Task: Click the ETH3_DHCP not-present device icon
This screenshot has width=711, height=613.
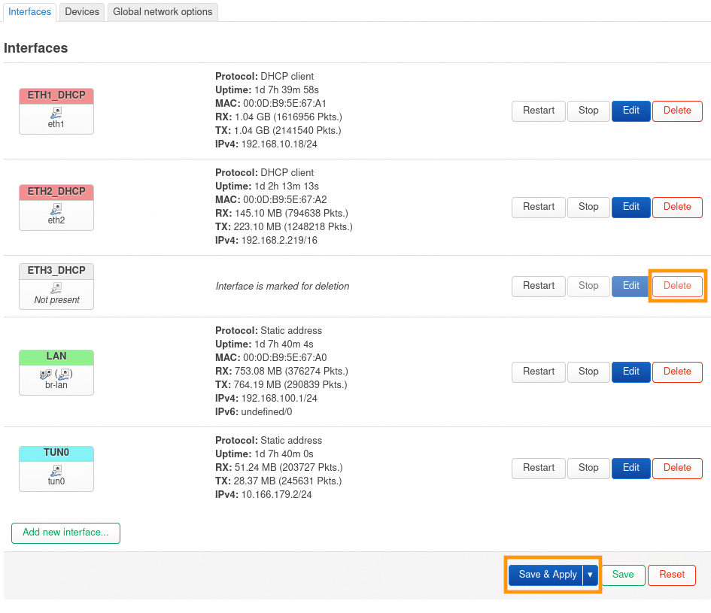Action: tap(56, 288)
